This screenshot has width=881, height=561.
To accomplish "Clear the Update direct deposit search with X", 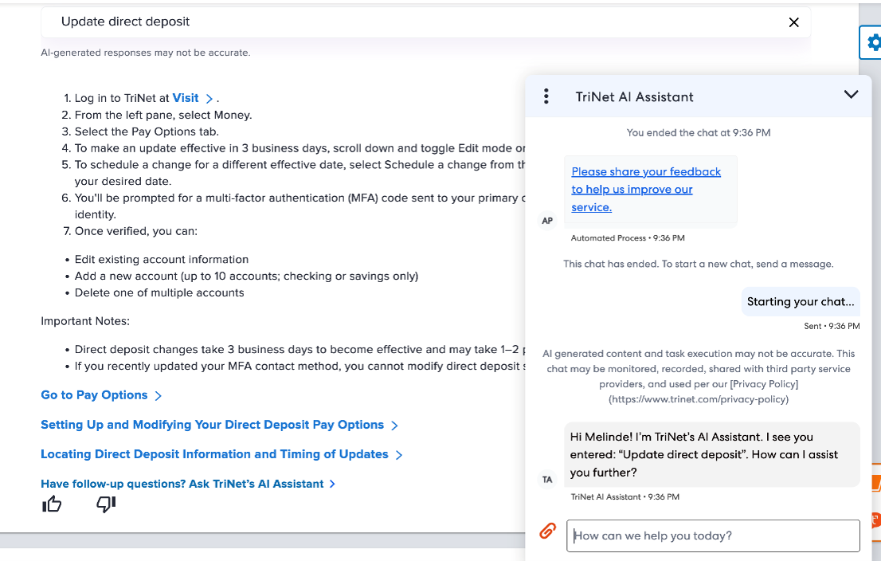I will pyautogui.click(x=793, y=22).
